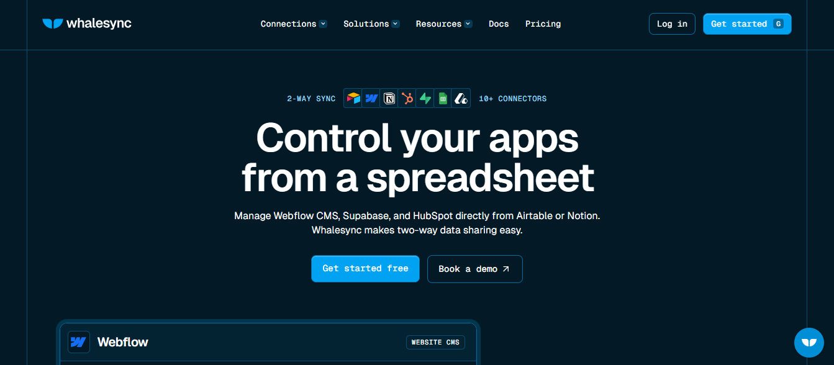Click the 2-WAY SYNC label

311,99
